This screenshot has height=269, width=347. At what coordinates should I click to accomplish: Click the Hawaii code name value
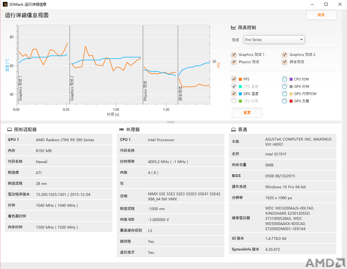tap(42, 162)
